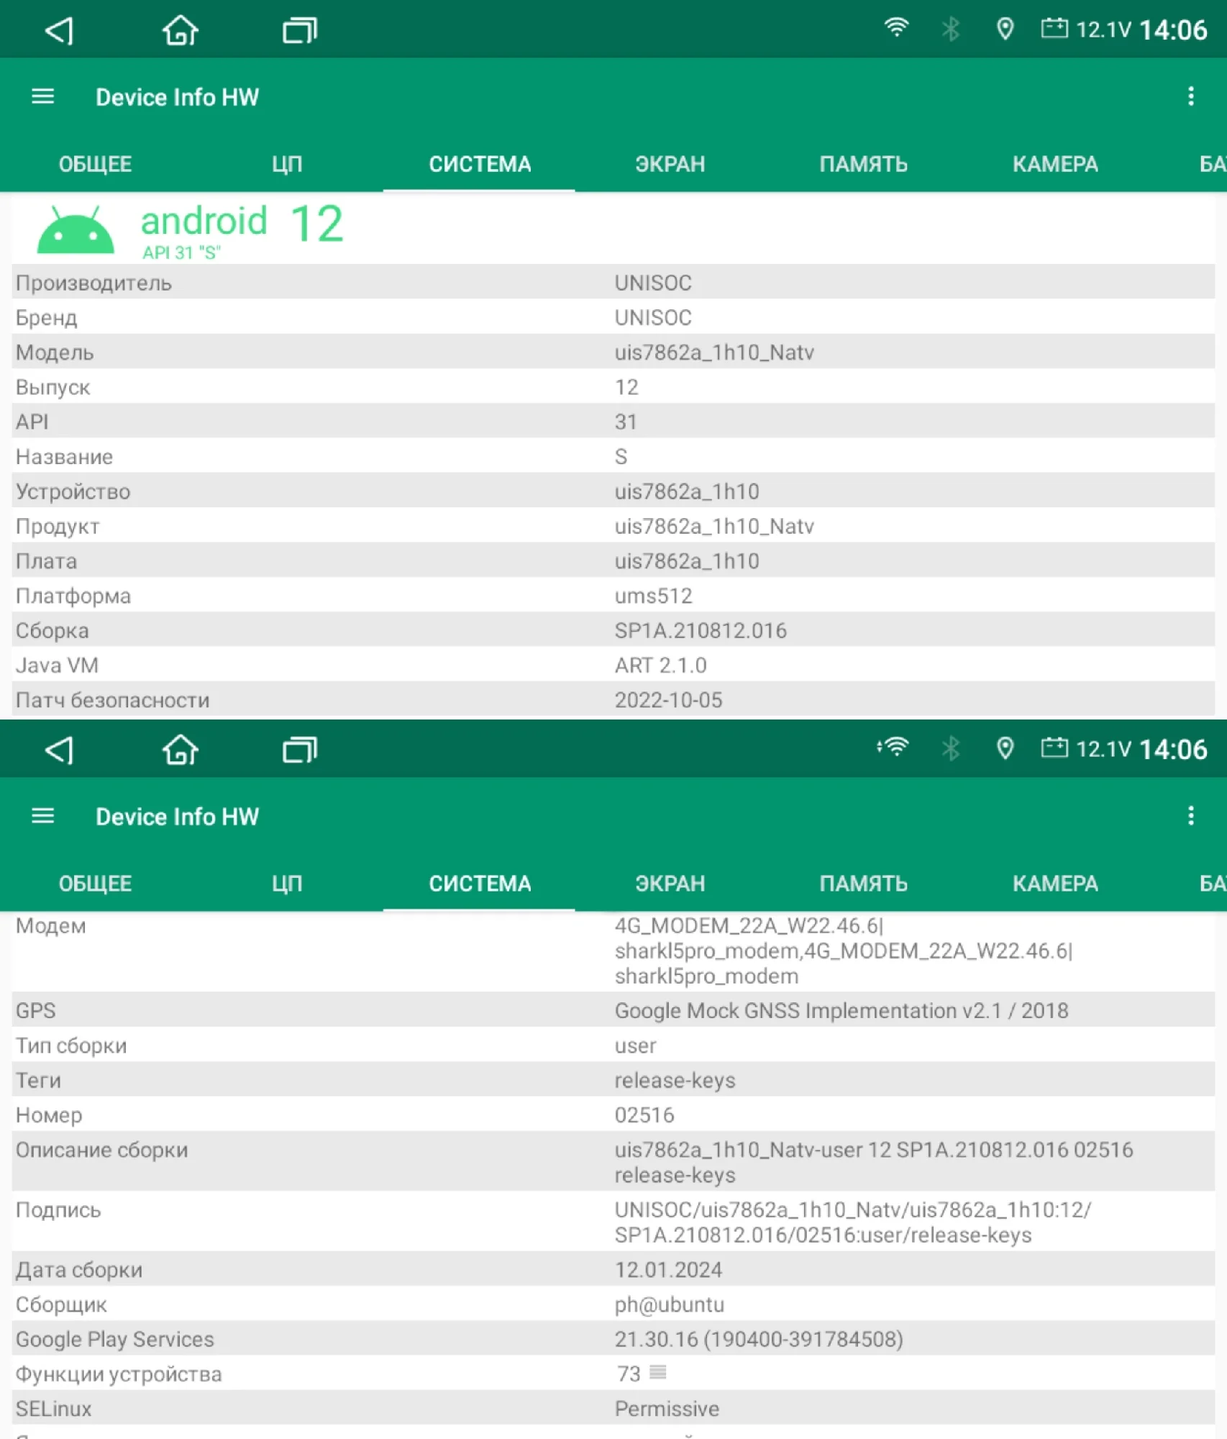Click the Сборщик value ph@ubuntu
1227x1439 pixels.
[669, 1304]
